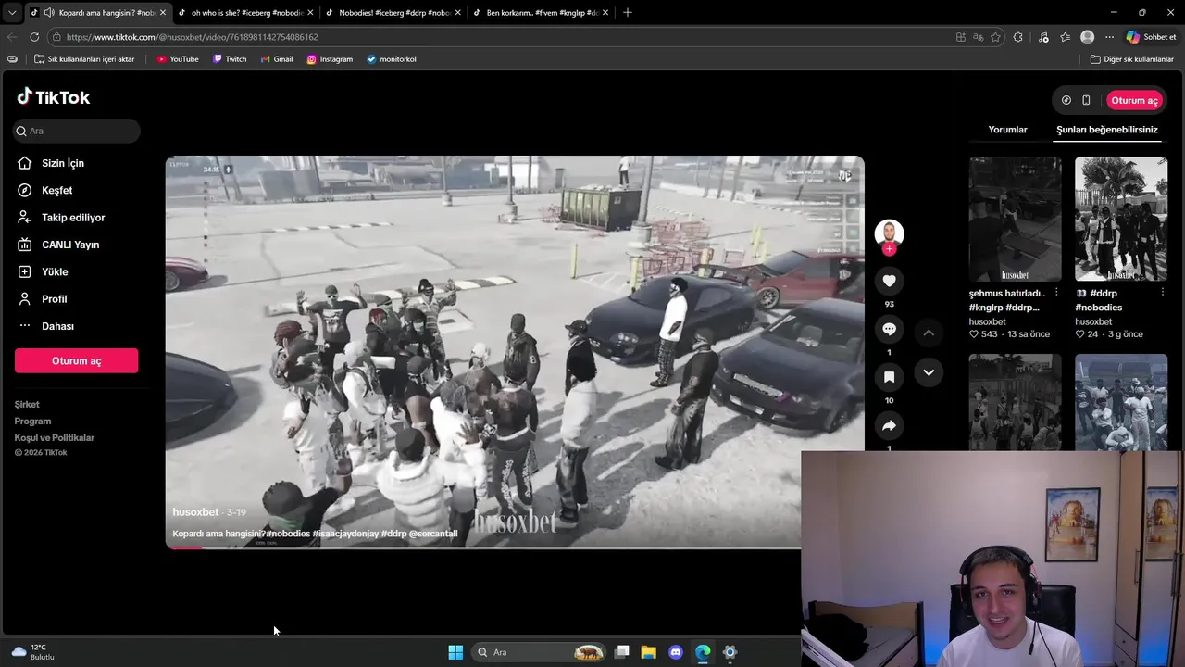Go to next video with down chevron
The image size is (1185, 667).
tap(929, 372)
